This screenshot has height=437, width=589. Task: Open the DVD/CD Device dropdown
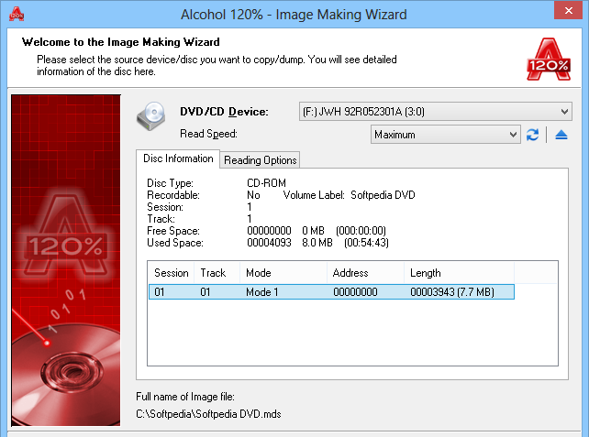coord(436,112)
